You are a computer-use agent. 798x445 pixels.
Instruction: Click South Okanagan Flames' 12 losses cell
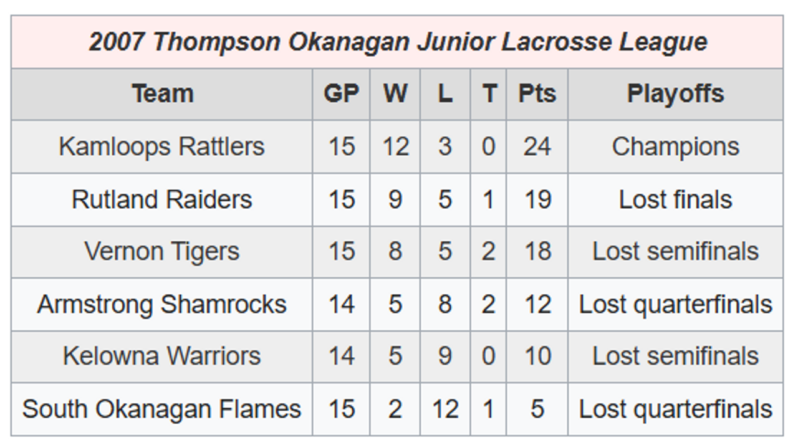coord(445,409)
